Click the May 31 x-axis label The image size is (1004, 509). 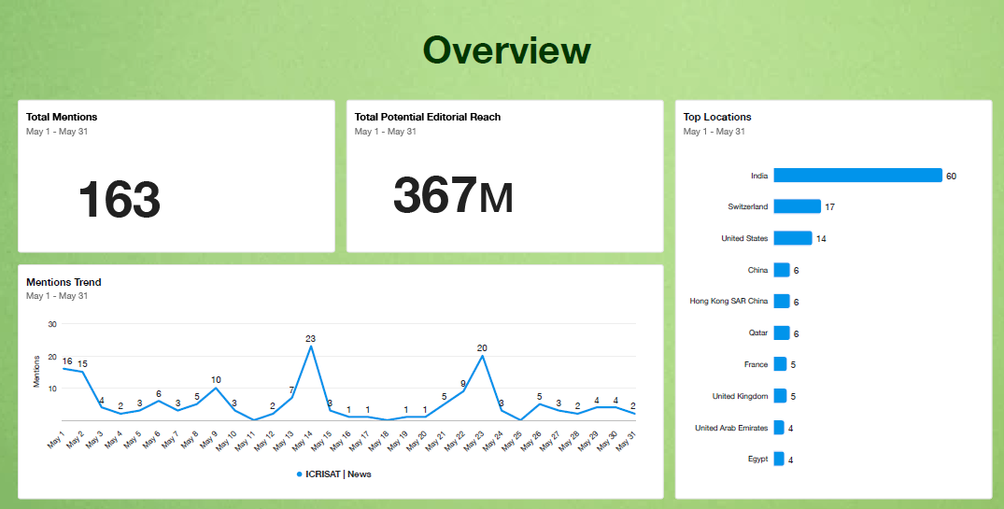coord(628,441)
